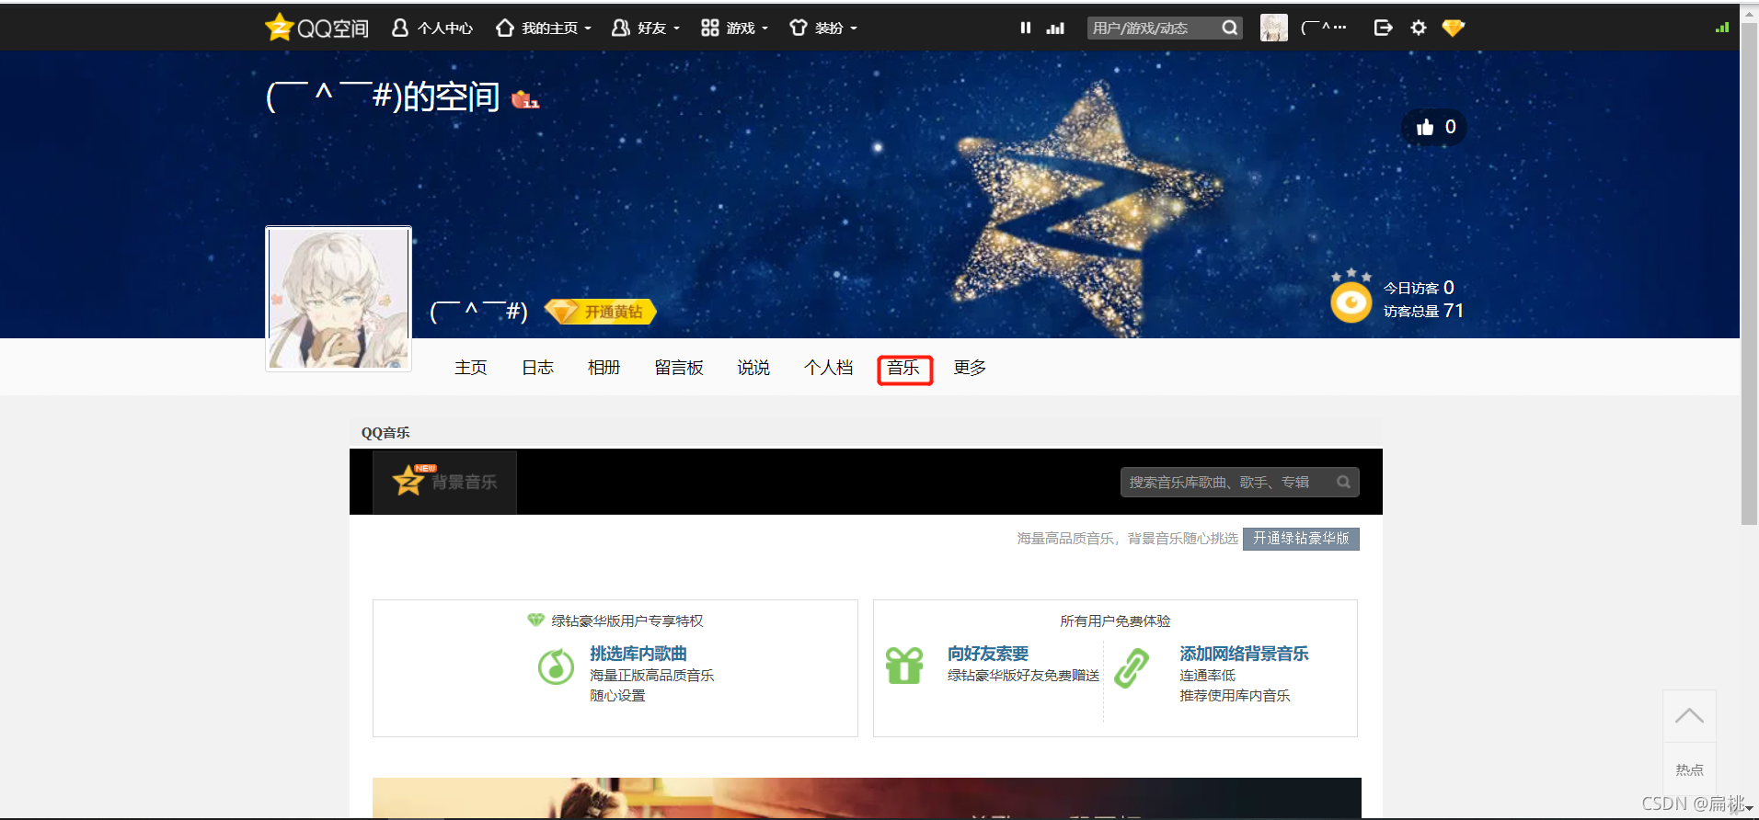Click the QQ空间 star logo
This screenshot has height=820, width=1759.
click(316, 28)
